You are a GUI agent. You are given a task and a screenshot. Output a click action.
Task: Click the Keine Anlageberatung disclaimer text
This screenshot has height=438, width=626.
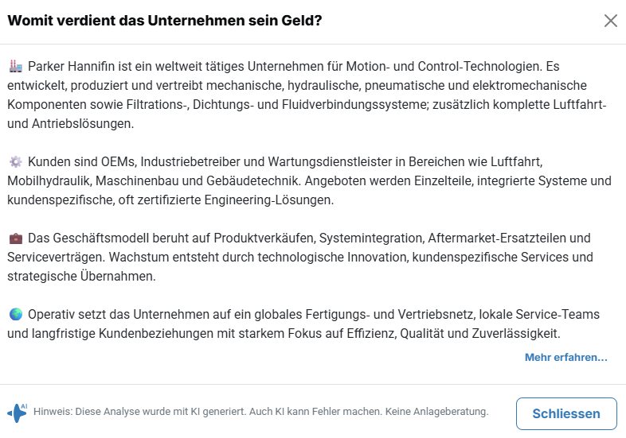tap(436, 412)
